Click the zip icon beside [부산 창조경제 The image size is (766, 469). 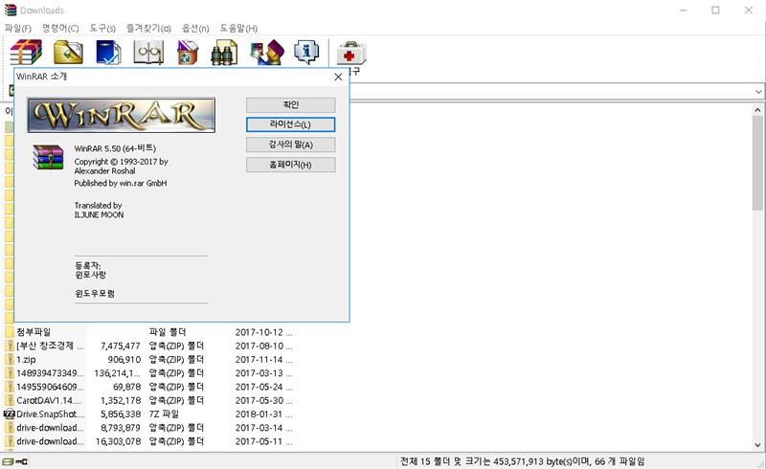[x=10, y=346]
